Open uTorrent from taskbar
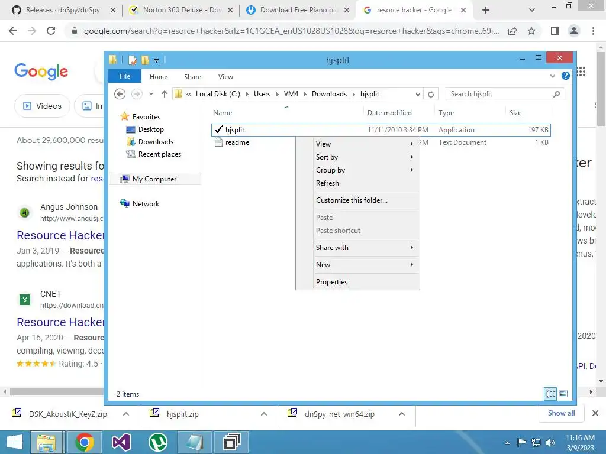Screen dimensions: 606x454 pos(157,442)
